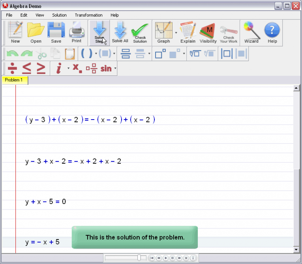Click the Explain icon

point(188,33)
